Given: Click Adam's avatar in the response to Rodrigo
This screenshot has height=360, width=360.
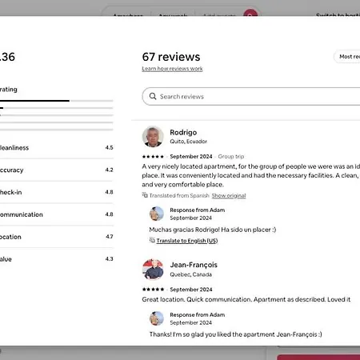Looking at the screenshot, I should 157,214.
